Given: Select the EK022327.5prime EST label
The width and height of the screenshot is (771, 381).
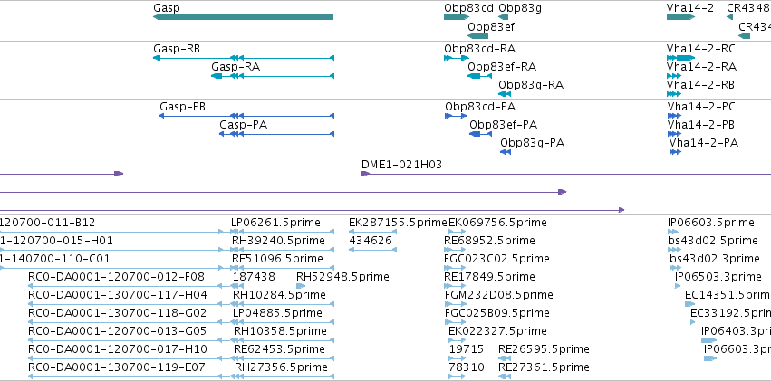Looking at the screenshot, I should click(x=497, y=331).
